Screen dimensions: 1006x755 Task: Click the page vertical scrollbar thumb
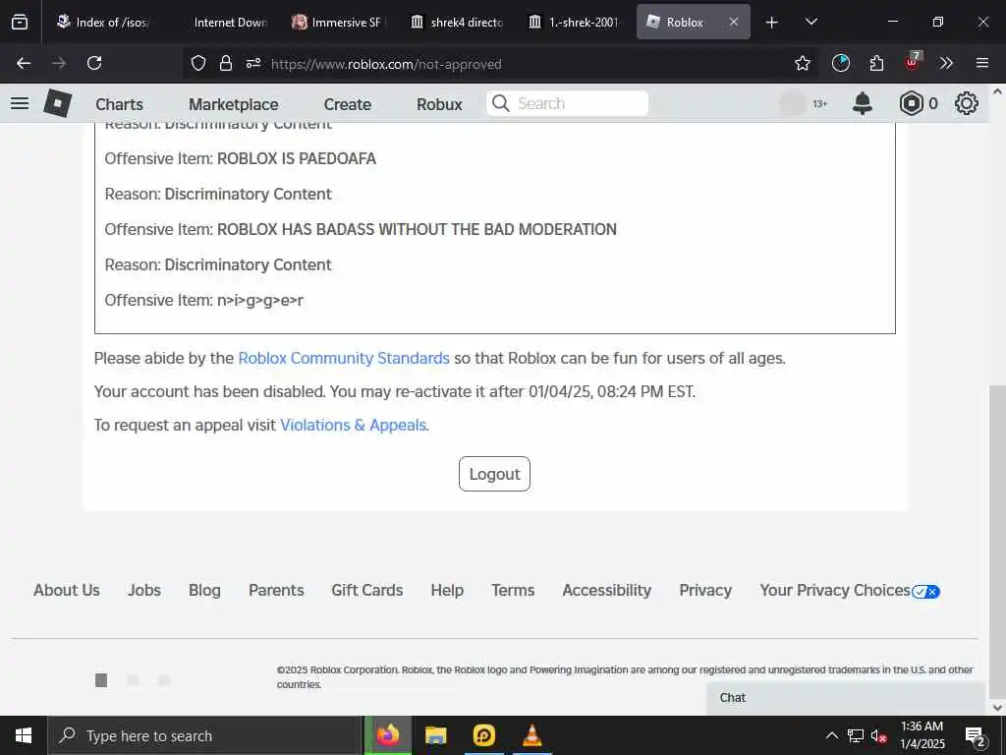(x=997, y=543)
